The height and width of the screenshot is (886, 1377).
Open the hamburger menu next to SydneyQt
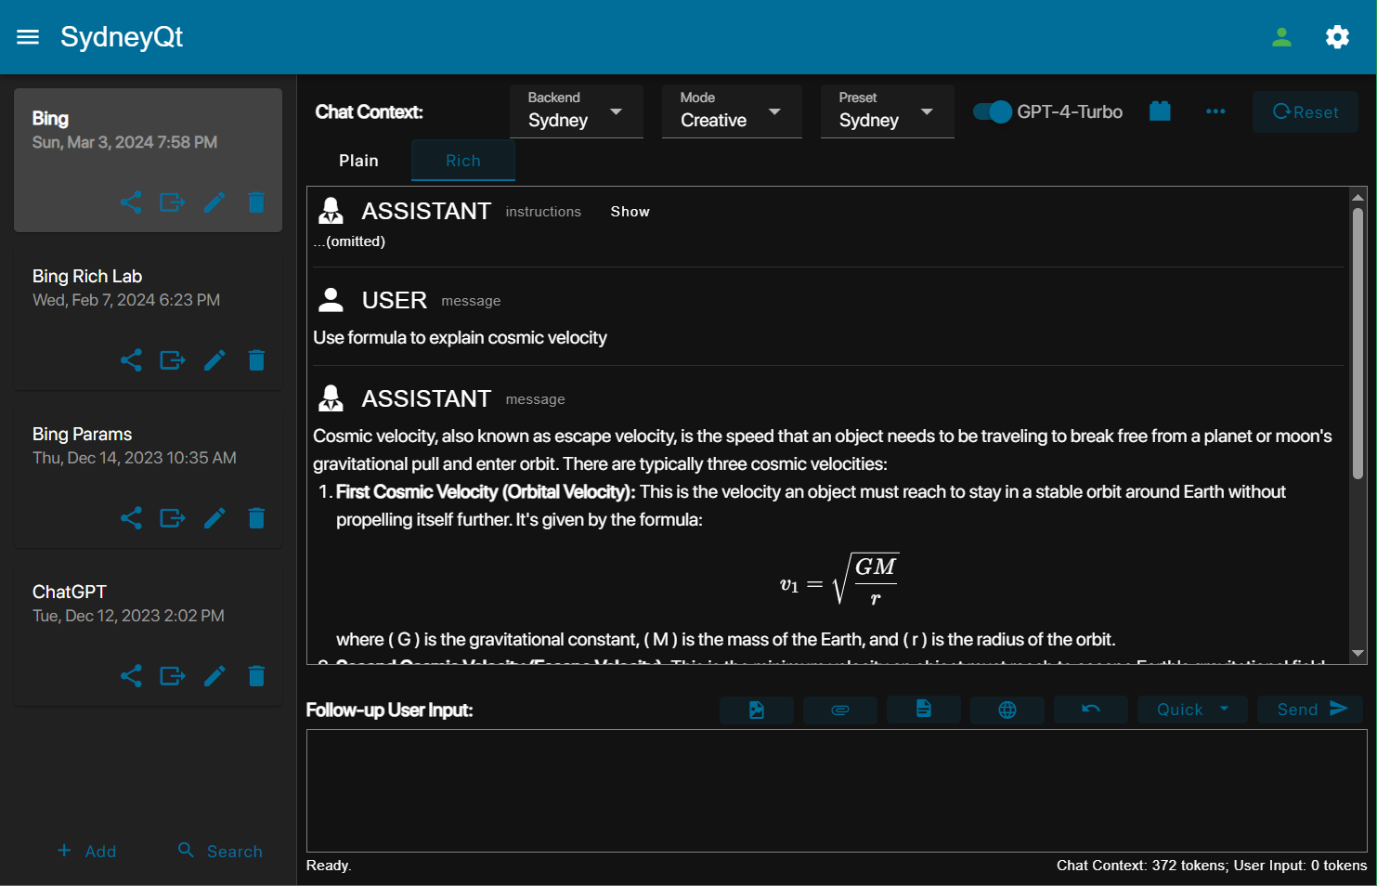coord(28,37)
